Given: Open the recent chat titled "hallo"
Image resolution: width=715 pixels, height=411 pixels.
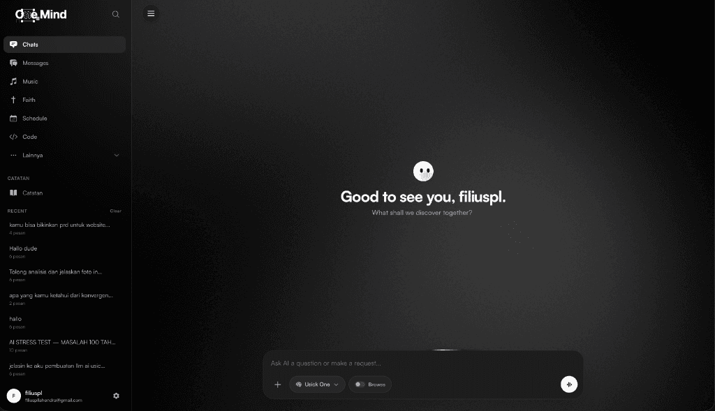Looking at the screenshot, I should (x=64, y=322).
